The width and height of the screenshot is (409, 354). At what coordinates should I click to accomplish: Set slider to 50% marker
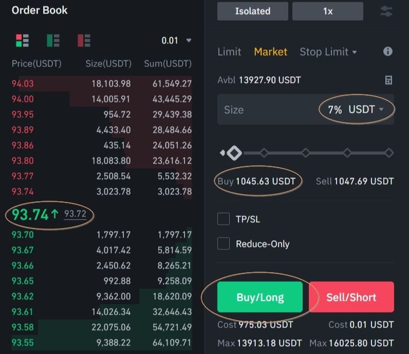click(x=306, y=153)
